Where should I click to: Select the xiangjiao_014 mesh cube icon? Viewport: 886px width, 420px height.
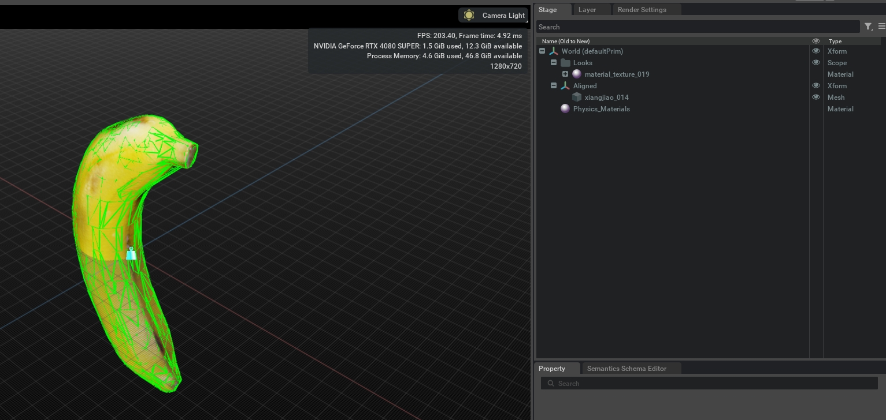point(576,97)
